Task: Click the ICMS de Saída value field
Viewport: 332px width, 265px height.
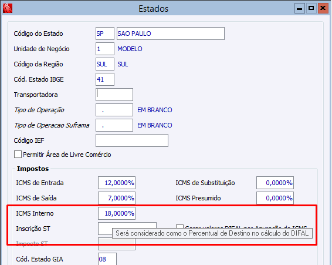Action: pos(117,198)
